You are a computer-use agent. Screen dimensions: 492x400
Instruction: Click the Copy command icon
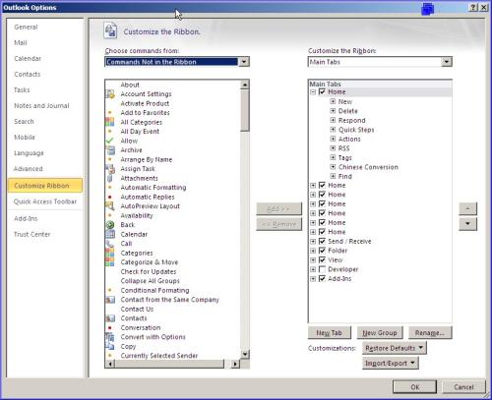(110, 346)
